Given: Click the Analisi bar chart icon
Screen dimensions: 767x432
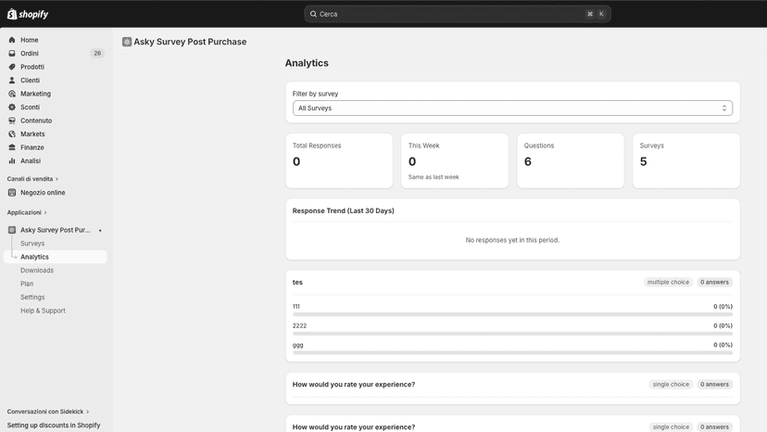Looking at the screenshot, I should click(x=12, y=160).
